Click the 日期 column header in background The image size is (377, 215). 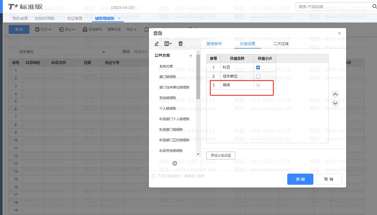(x=88, y=63)
